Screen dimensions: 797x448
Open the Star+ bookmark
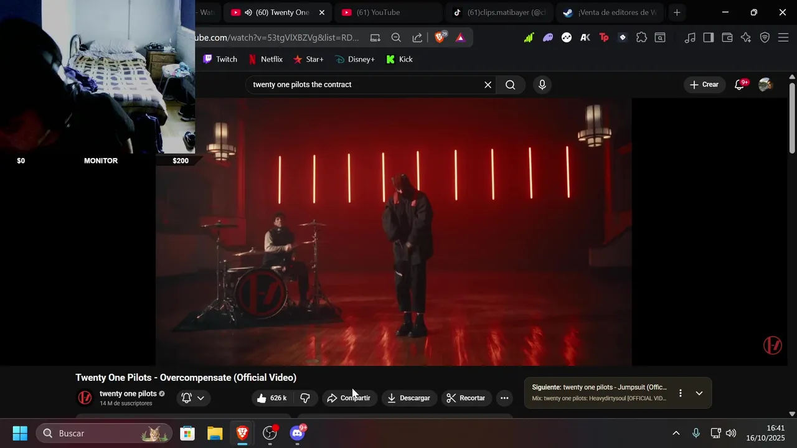(x=308, y=59)
